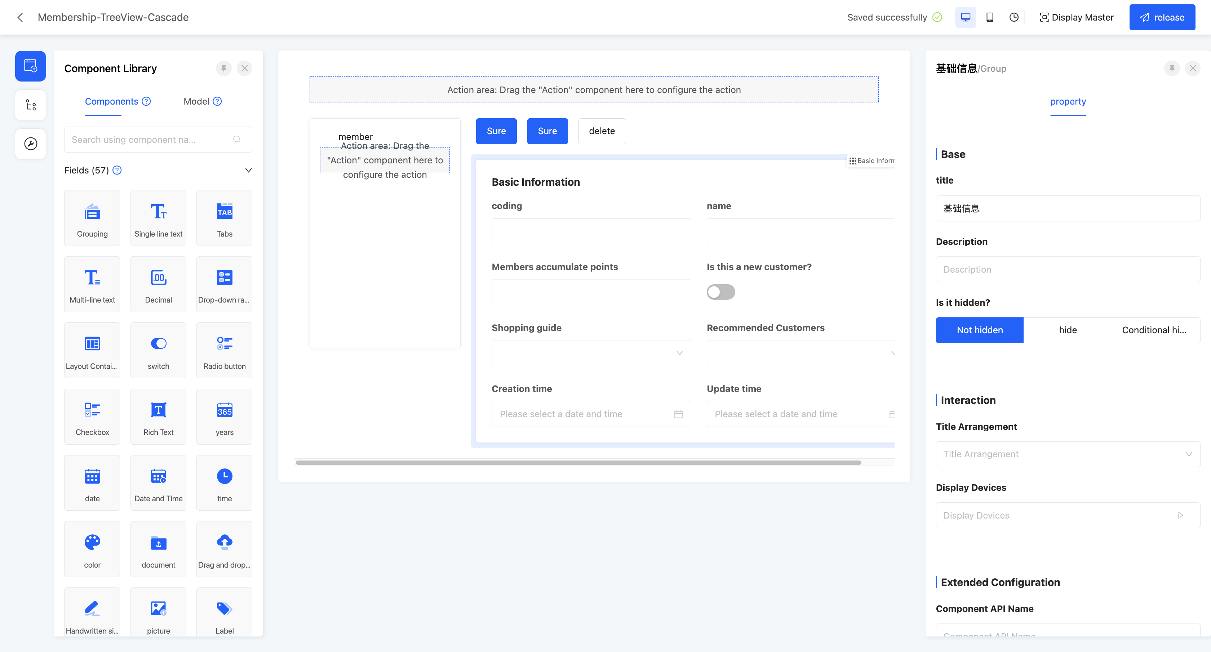
Task: Switch to the Model tab
Action: 196,101
